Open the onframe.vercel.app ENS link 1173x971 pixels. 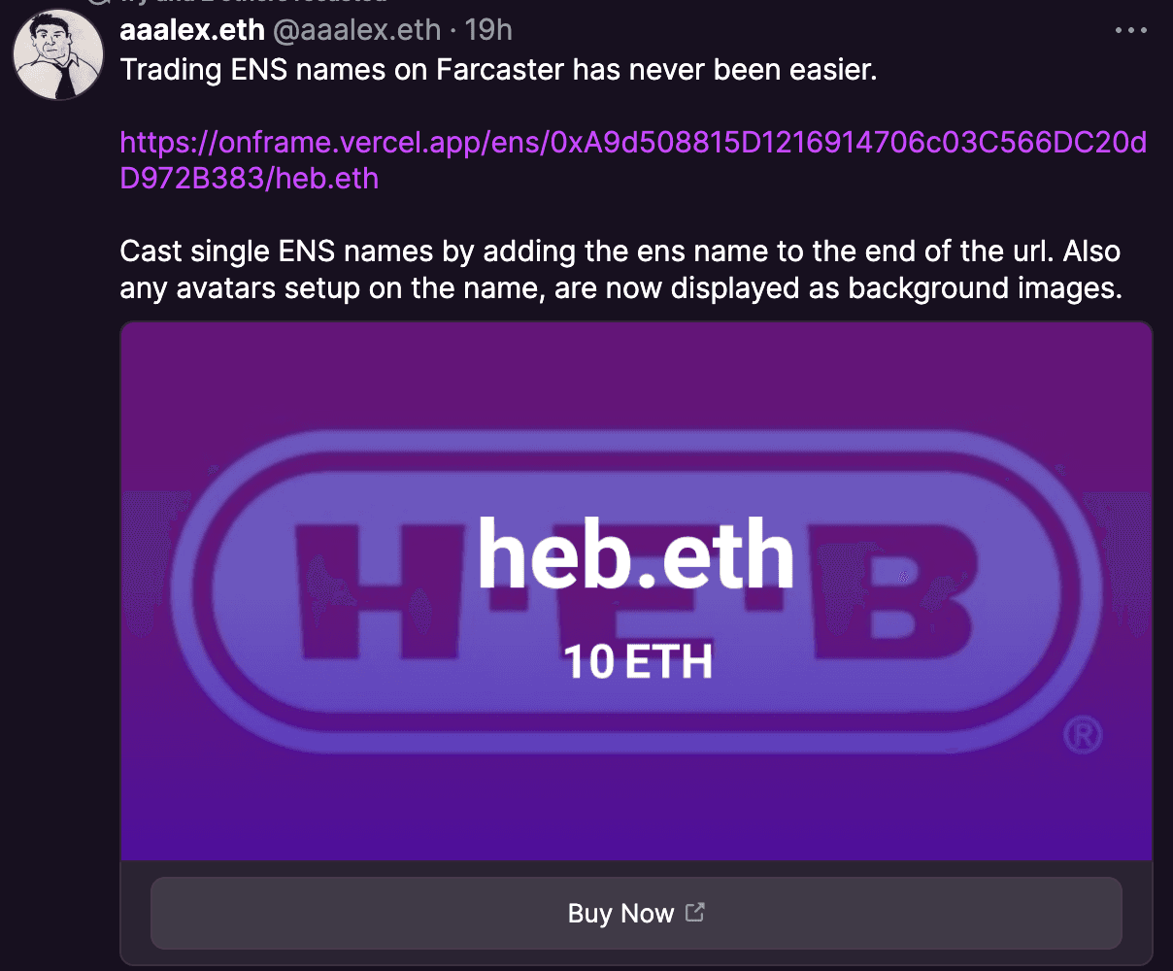tap(633, 160)
